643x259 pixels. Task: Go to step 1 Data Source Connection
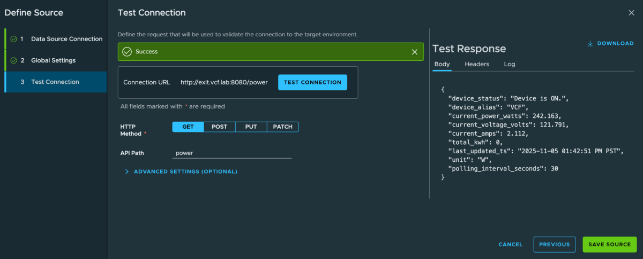click(x=66, y=39)
